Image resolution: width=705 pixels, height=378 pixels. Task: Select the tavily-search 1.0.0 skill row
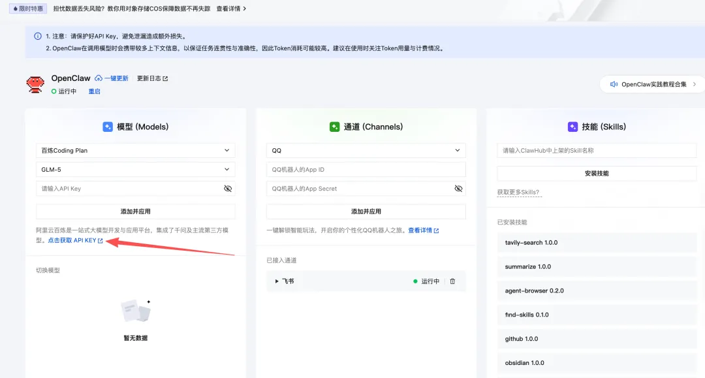597,243
